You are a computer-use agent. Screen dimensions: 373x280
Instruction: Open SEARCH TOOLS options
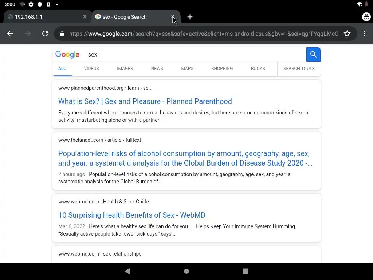coord(299,69)
